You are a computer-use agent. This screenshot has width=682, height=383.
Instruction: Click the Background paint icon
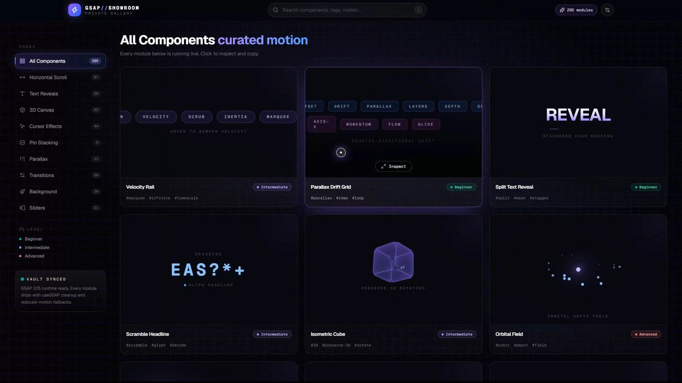pos(22,191)
